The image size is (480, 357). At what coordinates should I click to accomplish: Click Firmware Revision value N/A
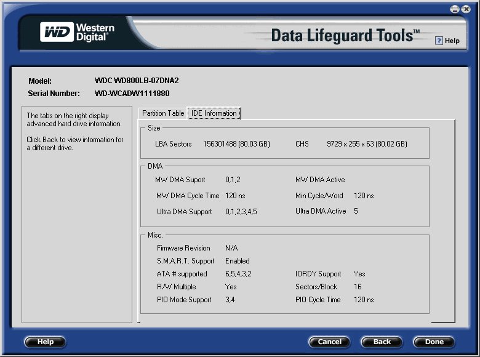click(231, 248)
